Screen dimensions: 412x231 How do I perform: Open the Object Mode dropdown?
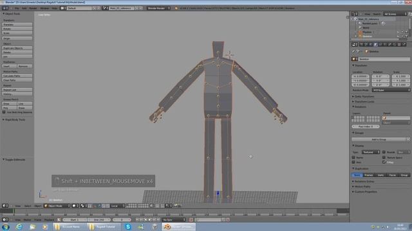coord(57,206)
